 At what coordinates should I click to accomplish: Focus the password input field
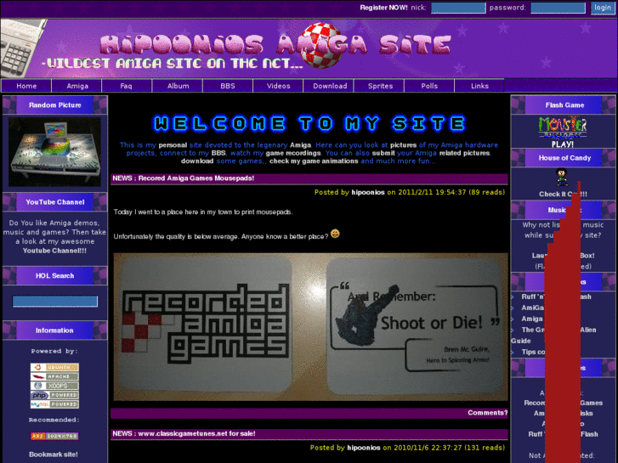click(x=558, y=8)
